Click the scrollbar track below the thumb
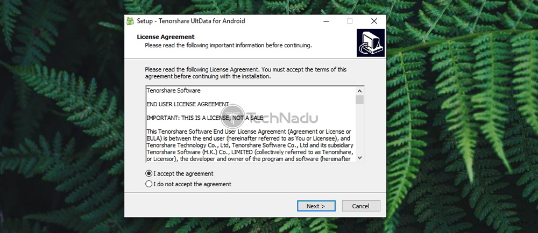Viewport: 538px width, 233px height. click(359, 128)
